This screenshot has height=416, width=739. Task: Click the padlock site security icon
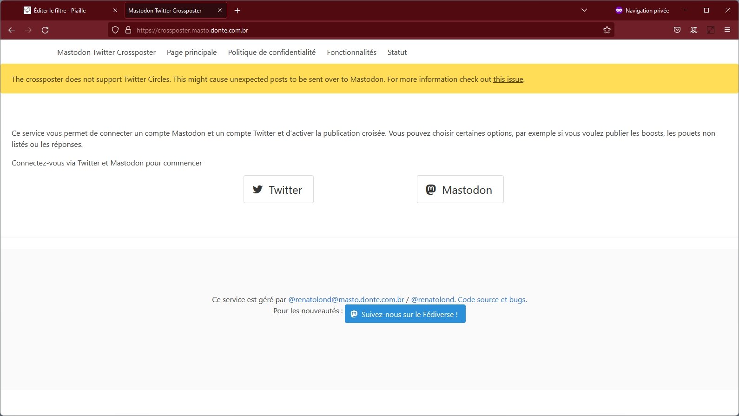point(128,30)
